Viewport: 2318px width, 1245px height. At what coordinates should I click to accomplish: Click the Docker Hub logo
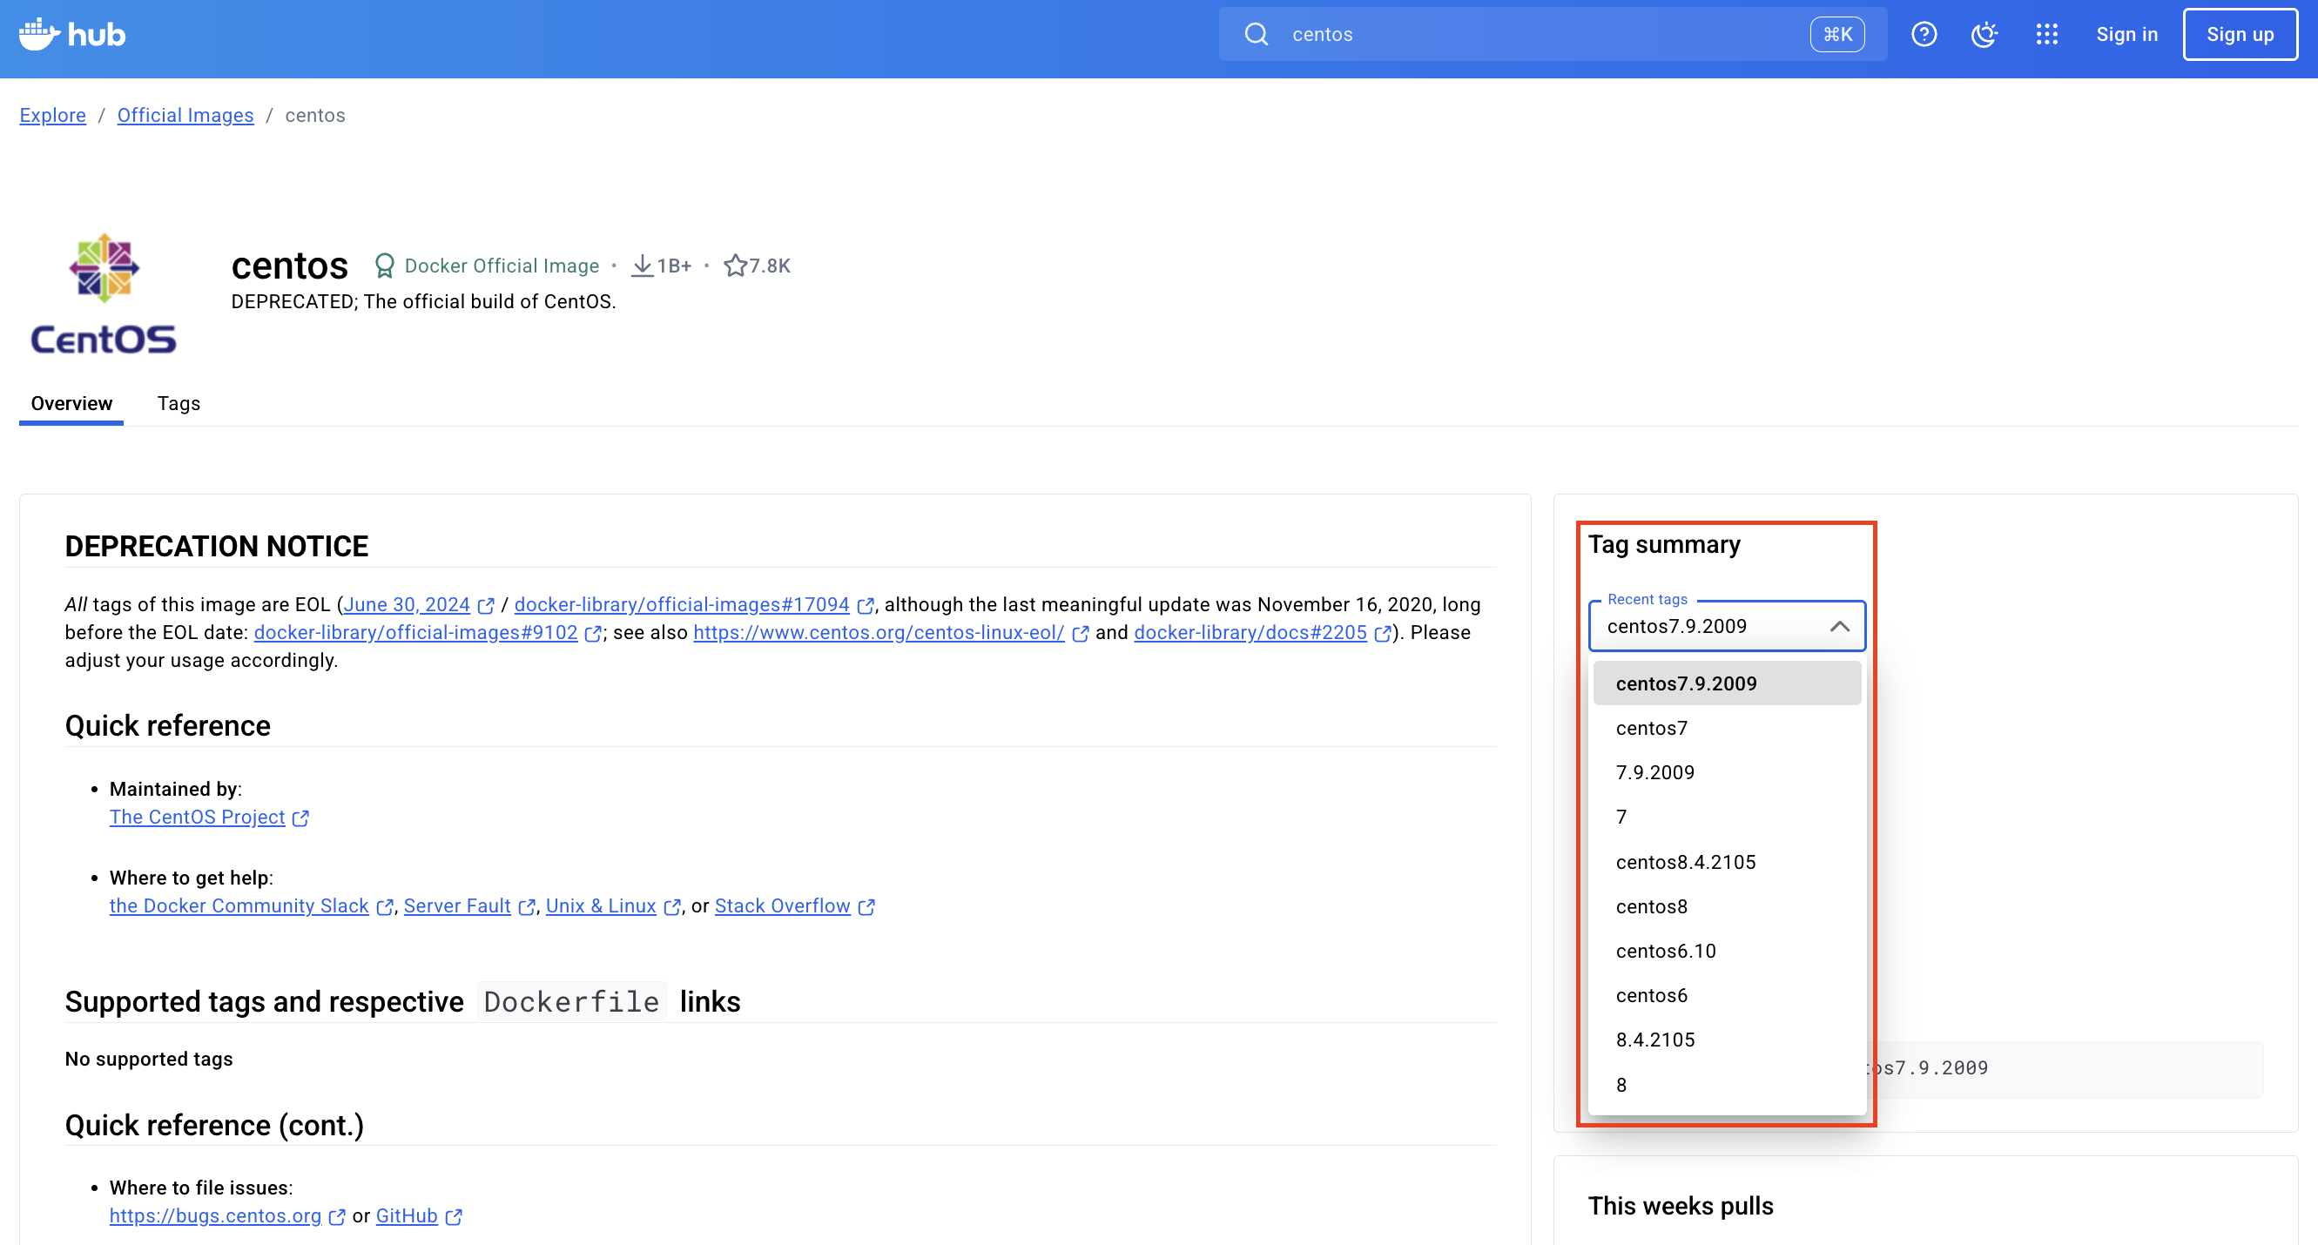(x=72, y=34)
